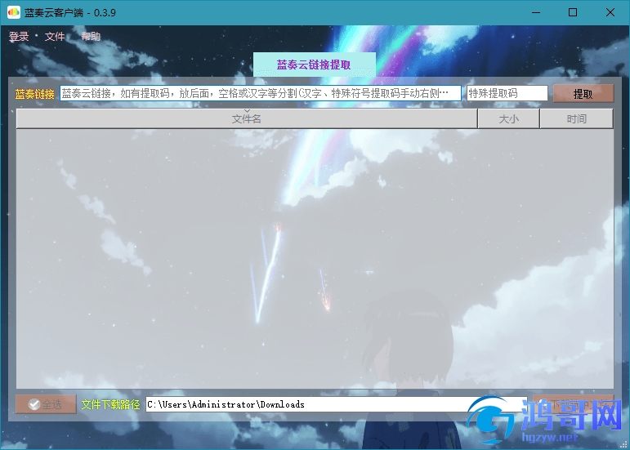Open the 帮助 menu
The height and width of the screenshot is (450, 630).
pyautogui.click(x=91, y=37)
